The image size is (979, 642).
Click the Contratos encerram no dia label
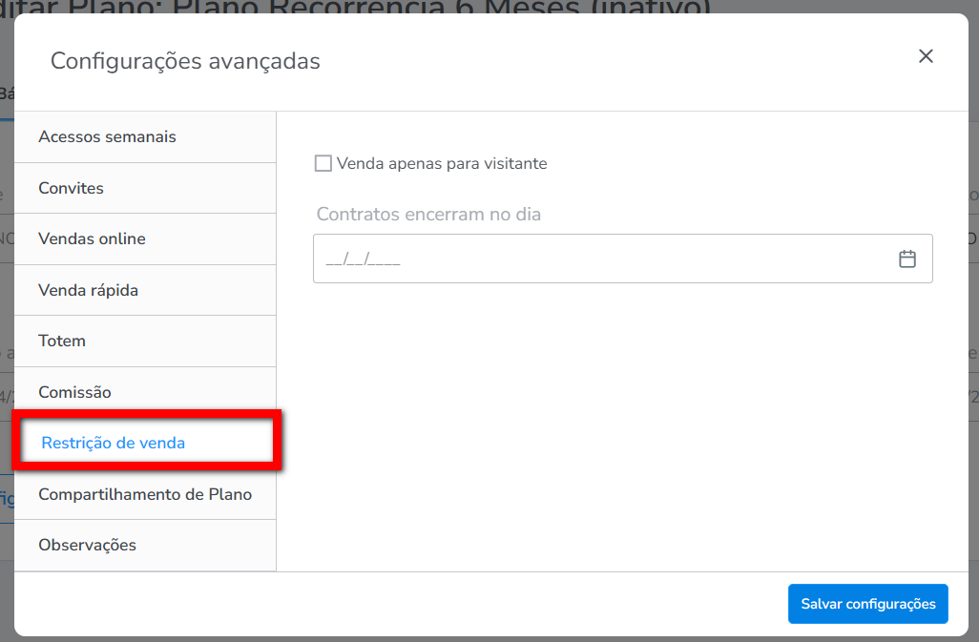(428, 215)
